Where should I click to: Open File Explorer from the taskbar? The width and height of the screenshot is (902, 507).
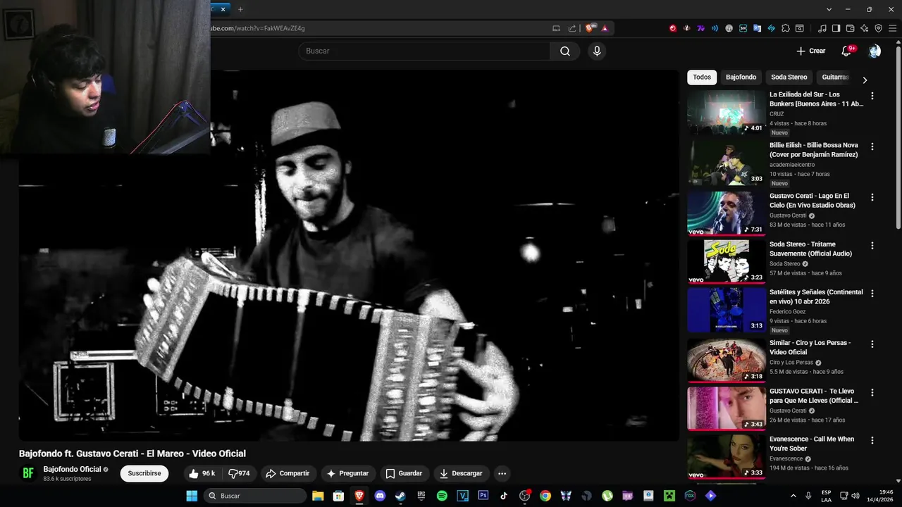point(318,496)
